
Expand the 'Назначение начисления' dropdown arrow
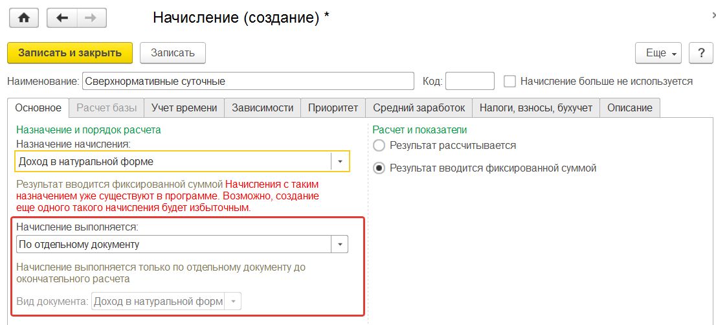340,161
